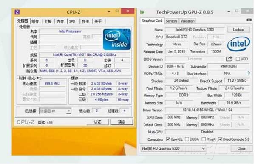This screenshot has height=164, width=255.
Task: Open the processor selection dropdown in CPU-Z
Action: tap(55, 111)
